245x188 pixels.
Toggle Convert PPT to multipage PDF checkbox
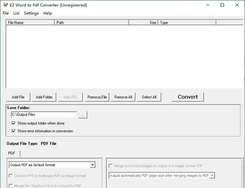(47, 176)
